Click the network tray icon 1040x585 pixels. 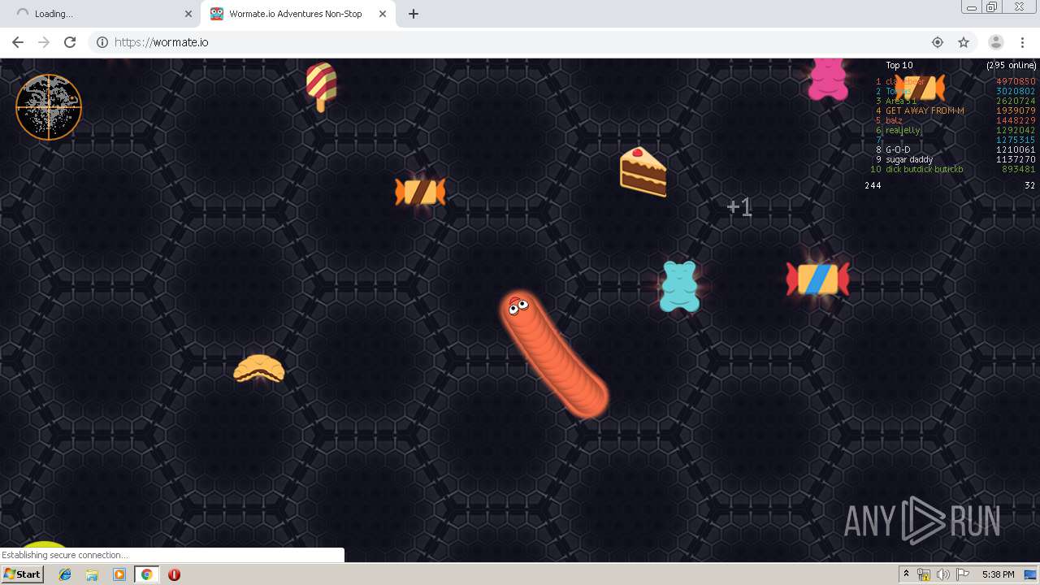click(x=924, y=574)
